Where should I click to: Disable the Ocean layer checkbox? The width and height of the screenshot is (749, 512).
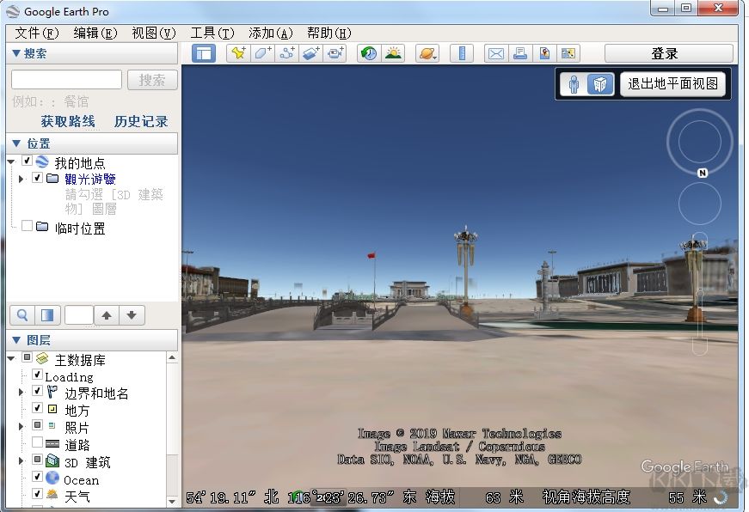click(x=36, y=478)
